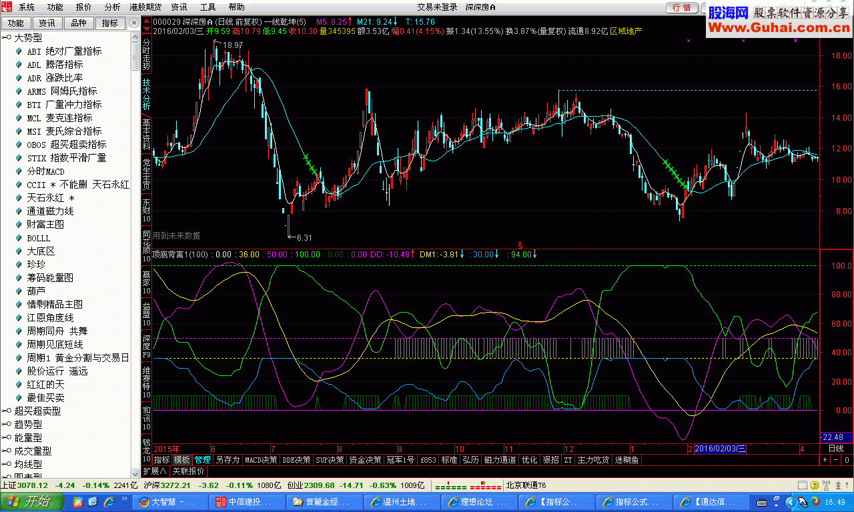Click the plus zoom button at bottom right
854x512 pixels.
pyautogui.click(x=825, y=460)
